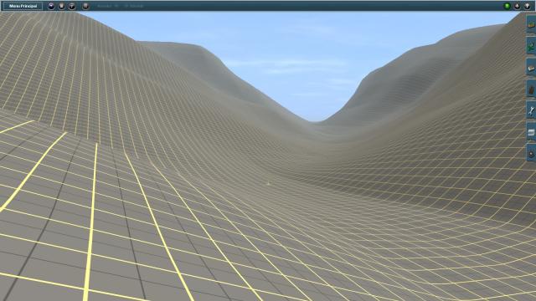Screen dimensions: 536x301
Task: Open help with the question mark icon
Action: click(527, 6)
